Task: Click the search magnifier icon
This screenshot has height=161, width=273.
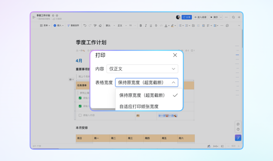Action: pyautogui.click(x=233, y=17)
